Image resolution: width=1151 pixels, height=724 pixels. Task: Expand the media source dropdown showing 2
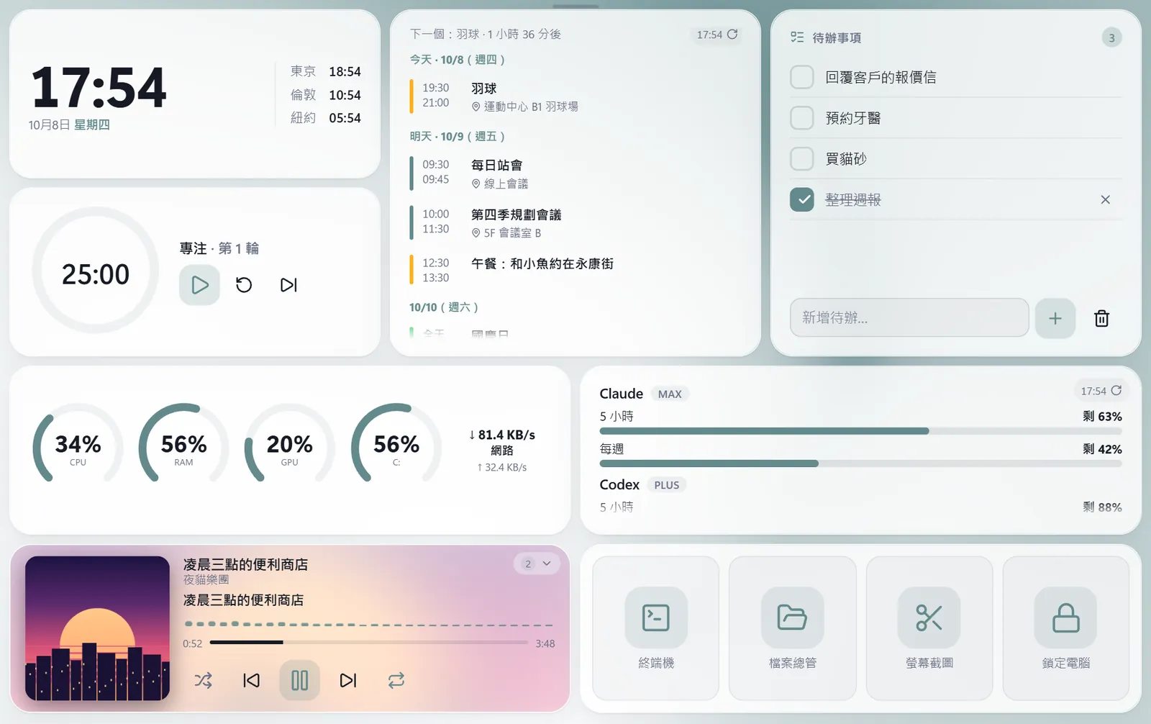[536, 564]
